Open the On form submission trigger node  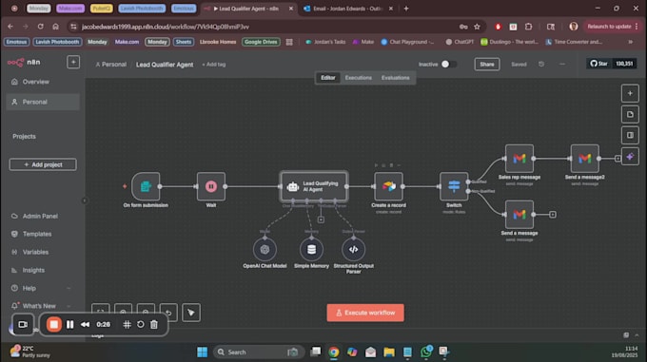146,186
